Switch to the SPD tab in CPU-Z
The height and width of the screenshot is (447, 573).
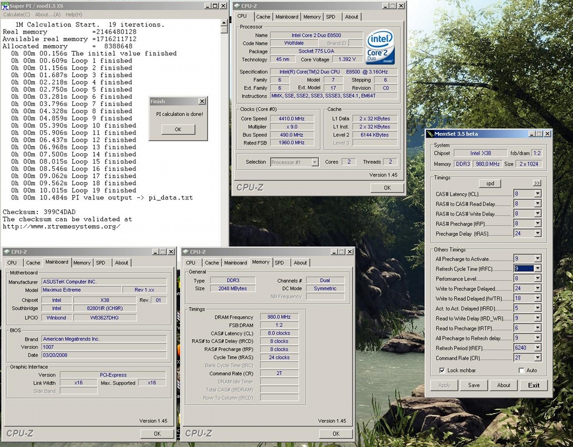(x=331, y=16)
